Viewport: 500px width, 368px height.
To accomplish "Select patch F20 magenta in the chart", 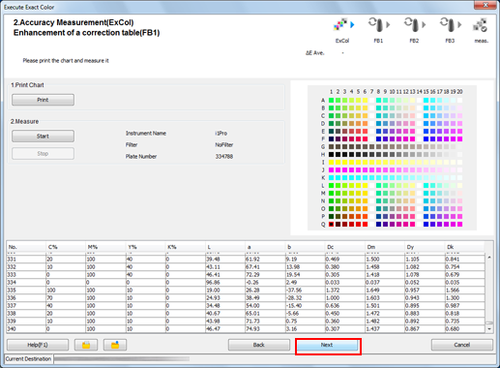I will 459,138.
